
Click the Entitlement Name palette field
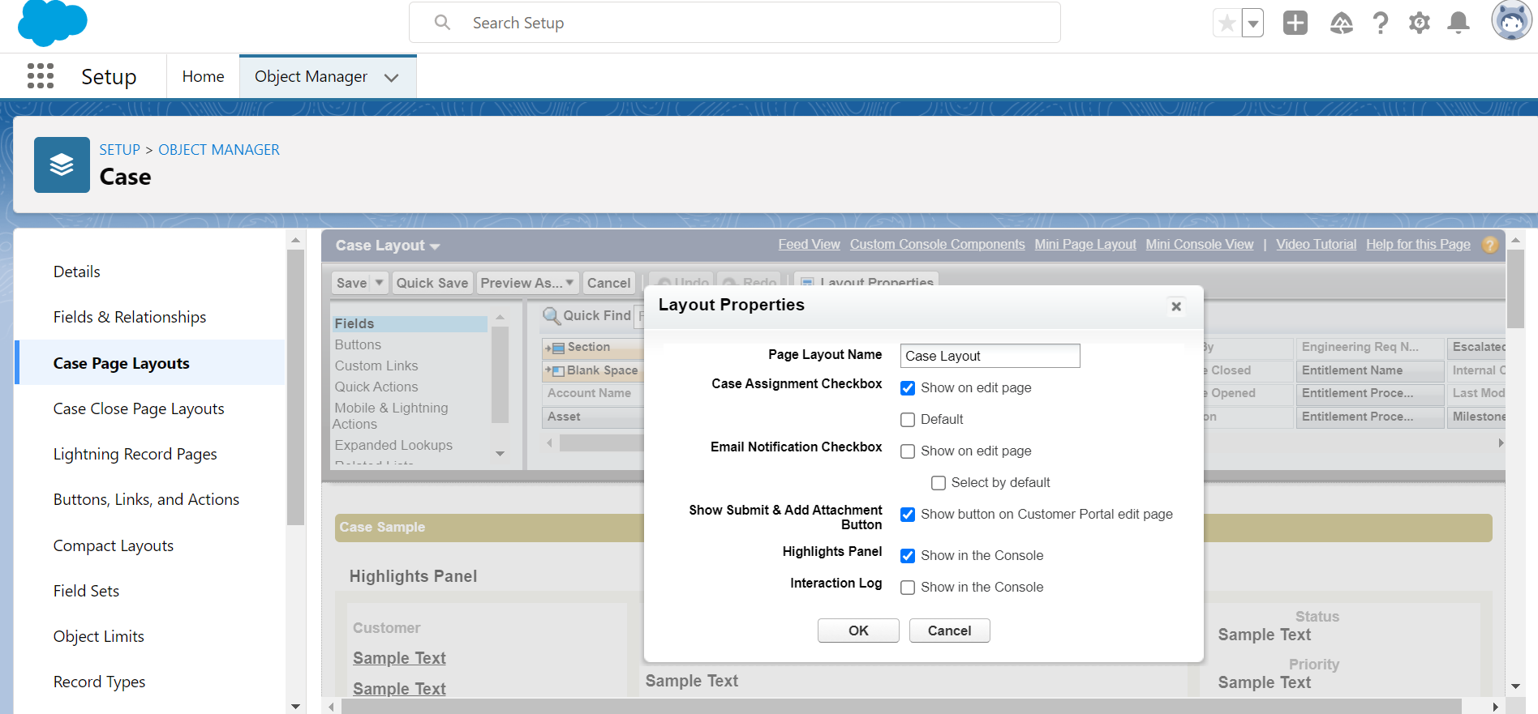point(1369,370)
